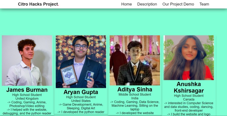Click the 'India' text under Aditya
The height and width of the screenshot is (116, 227).
click(135, 98)
